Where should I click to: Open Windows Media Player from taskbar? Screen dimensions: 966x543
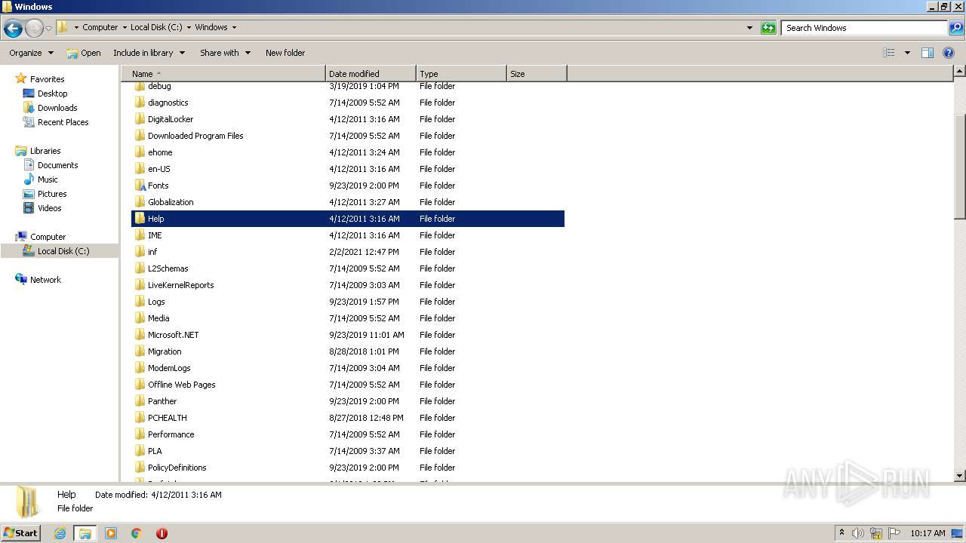[111, 533]
